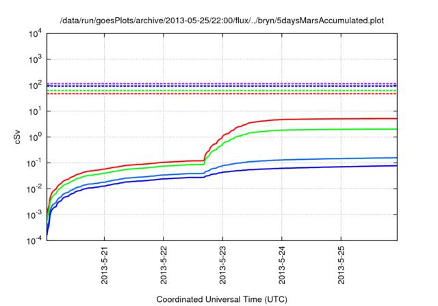The width and height of the screenshot is (438, 306).
Task: Click the dashed green limit line
Action: click(x=222, y=91)
